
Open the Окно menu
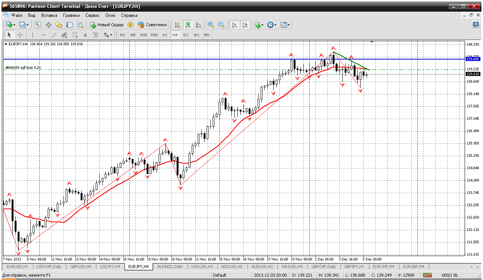tap(110, 15)
